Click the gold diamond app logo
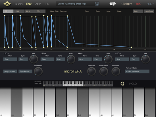 click(x=7, y=4)
